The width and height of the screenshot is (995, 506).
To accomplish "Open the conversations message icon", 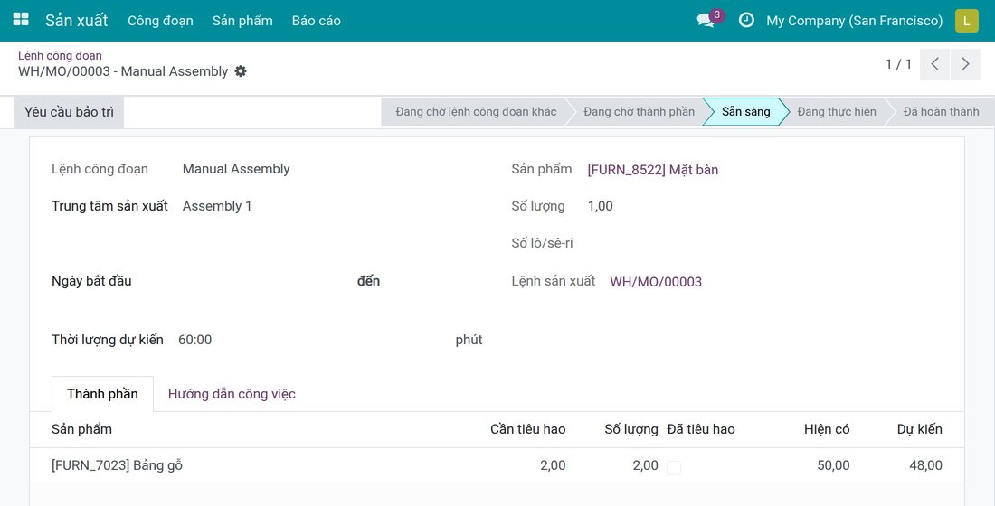I will 706,20.
